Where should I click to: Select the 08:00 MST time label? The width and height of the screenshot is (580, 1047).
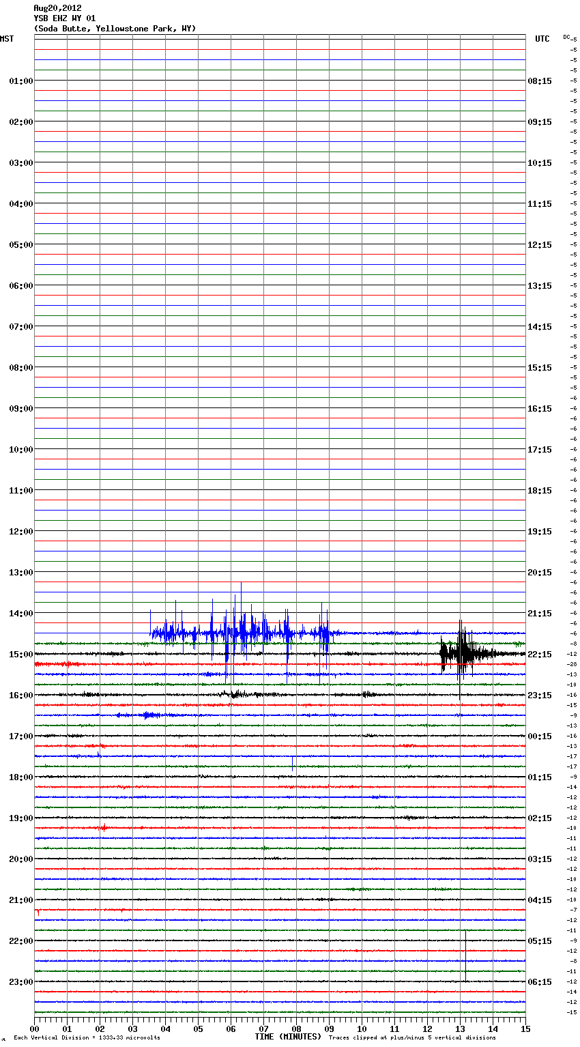21,368
